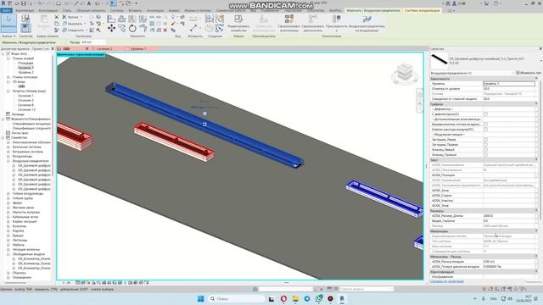Open the Выбор (Select) panel dropdown
This screenshot has width=543, height=305.
click(9, 36)
